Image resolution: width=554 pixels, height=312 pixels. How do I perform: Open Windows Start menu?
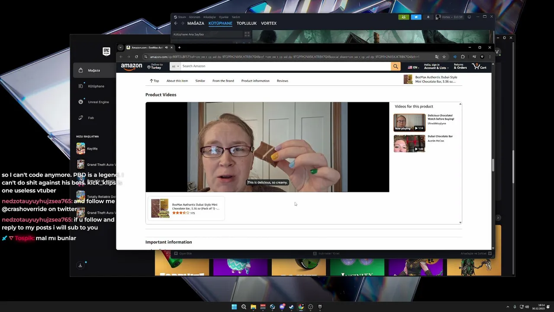[234, 307]
